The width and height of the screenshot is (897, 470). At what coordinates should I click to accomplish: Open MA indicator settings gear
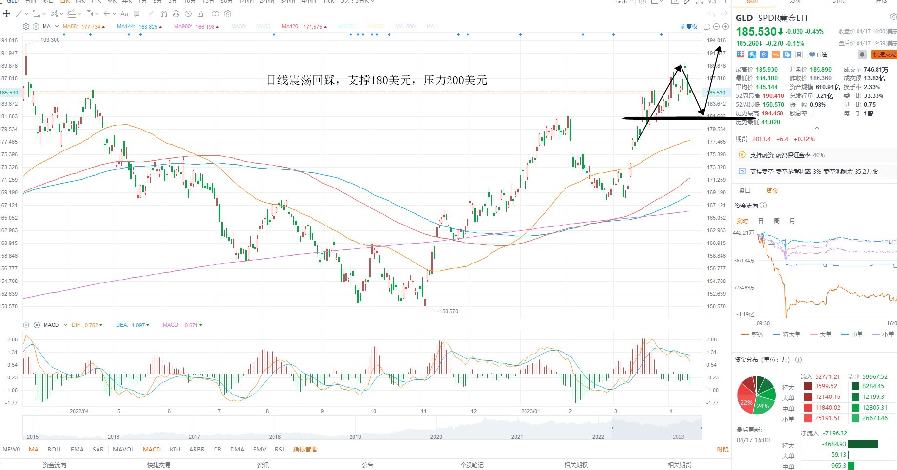click(26, 27)
